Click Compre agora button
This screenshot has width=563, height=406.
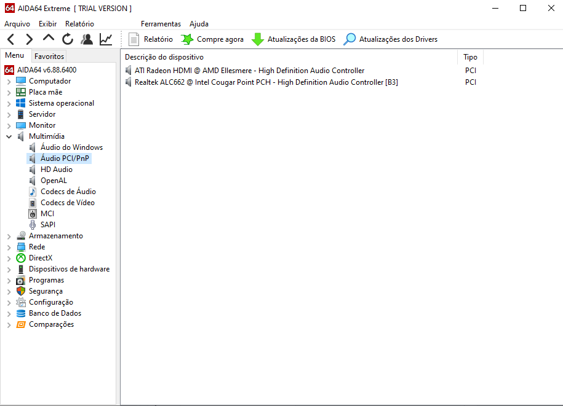coord(212,39)
